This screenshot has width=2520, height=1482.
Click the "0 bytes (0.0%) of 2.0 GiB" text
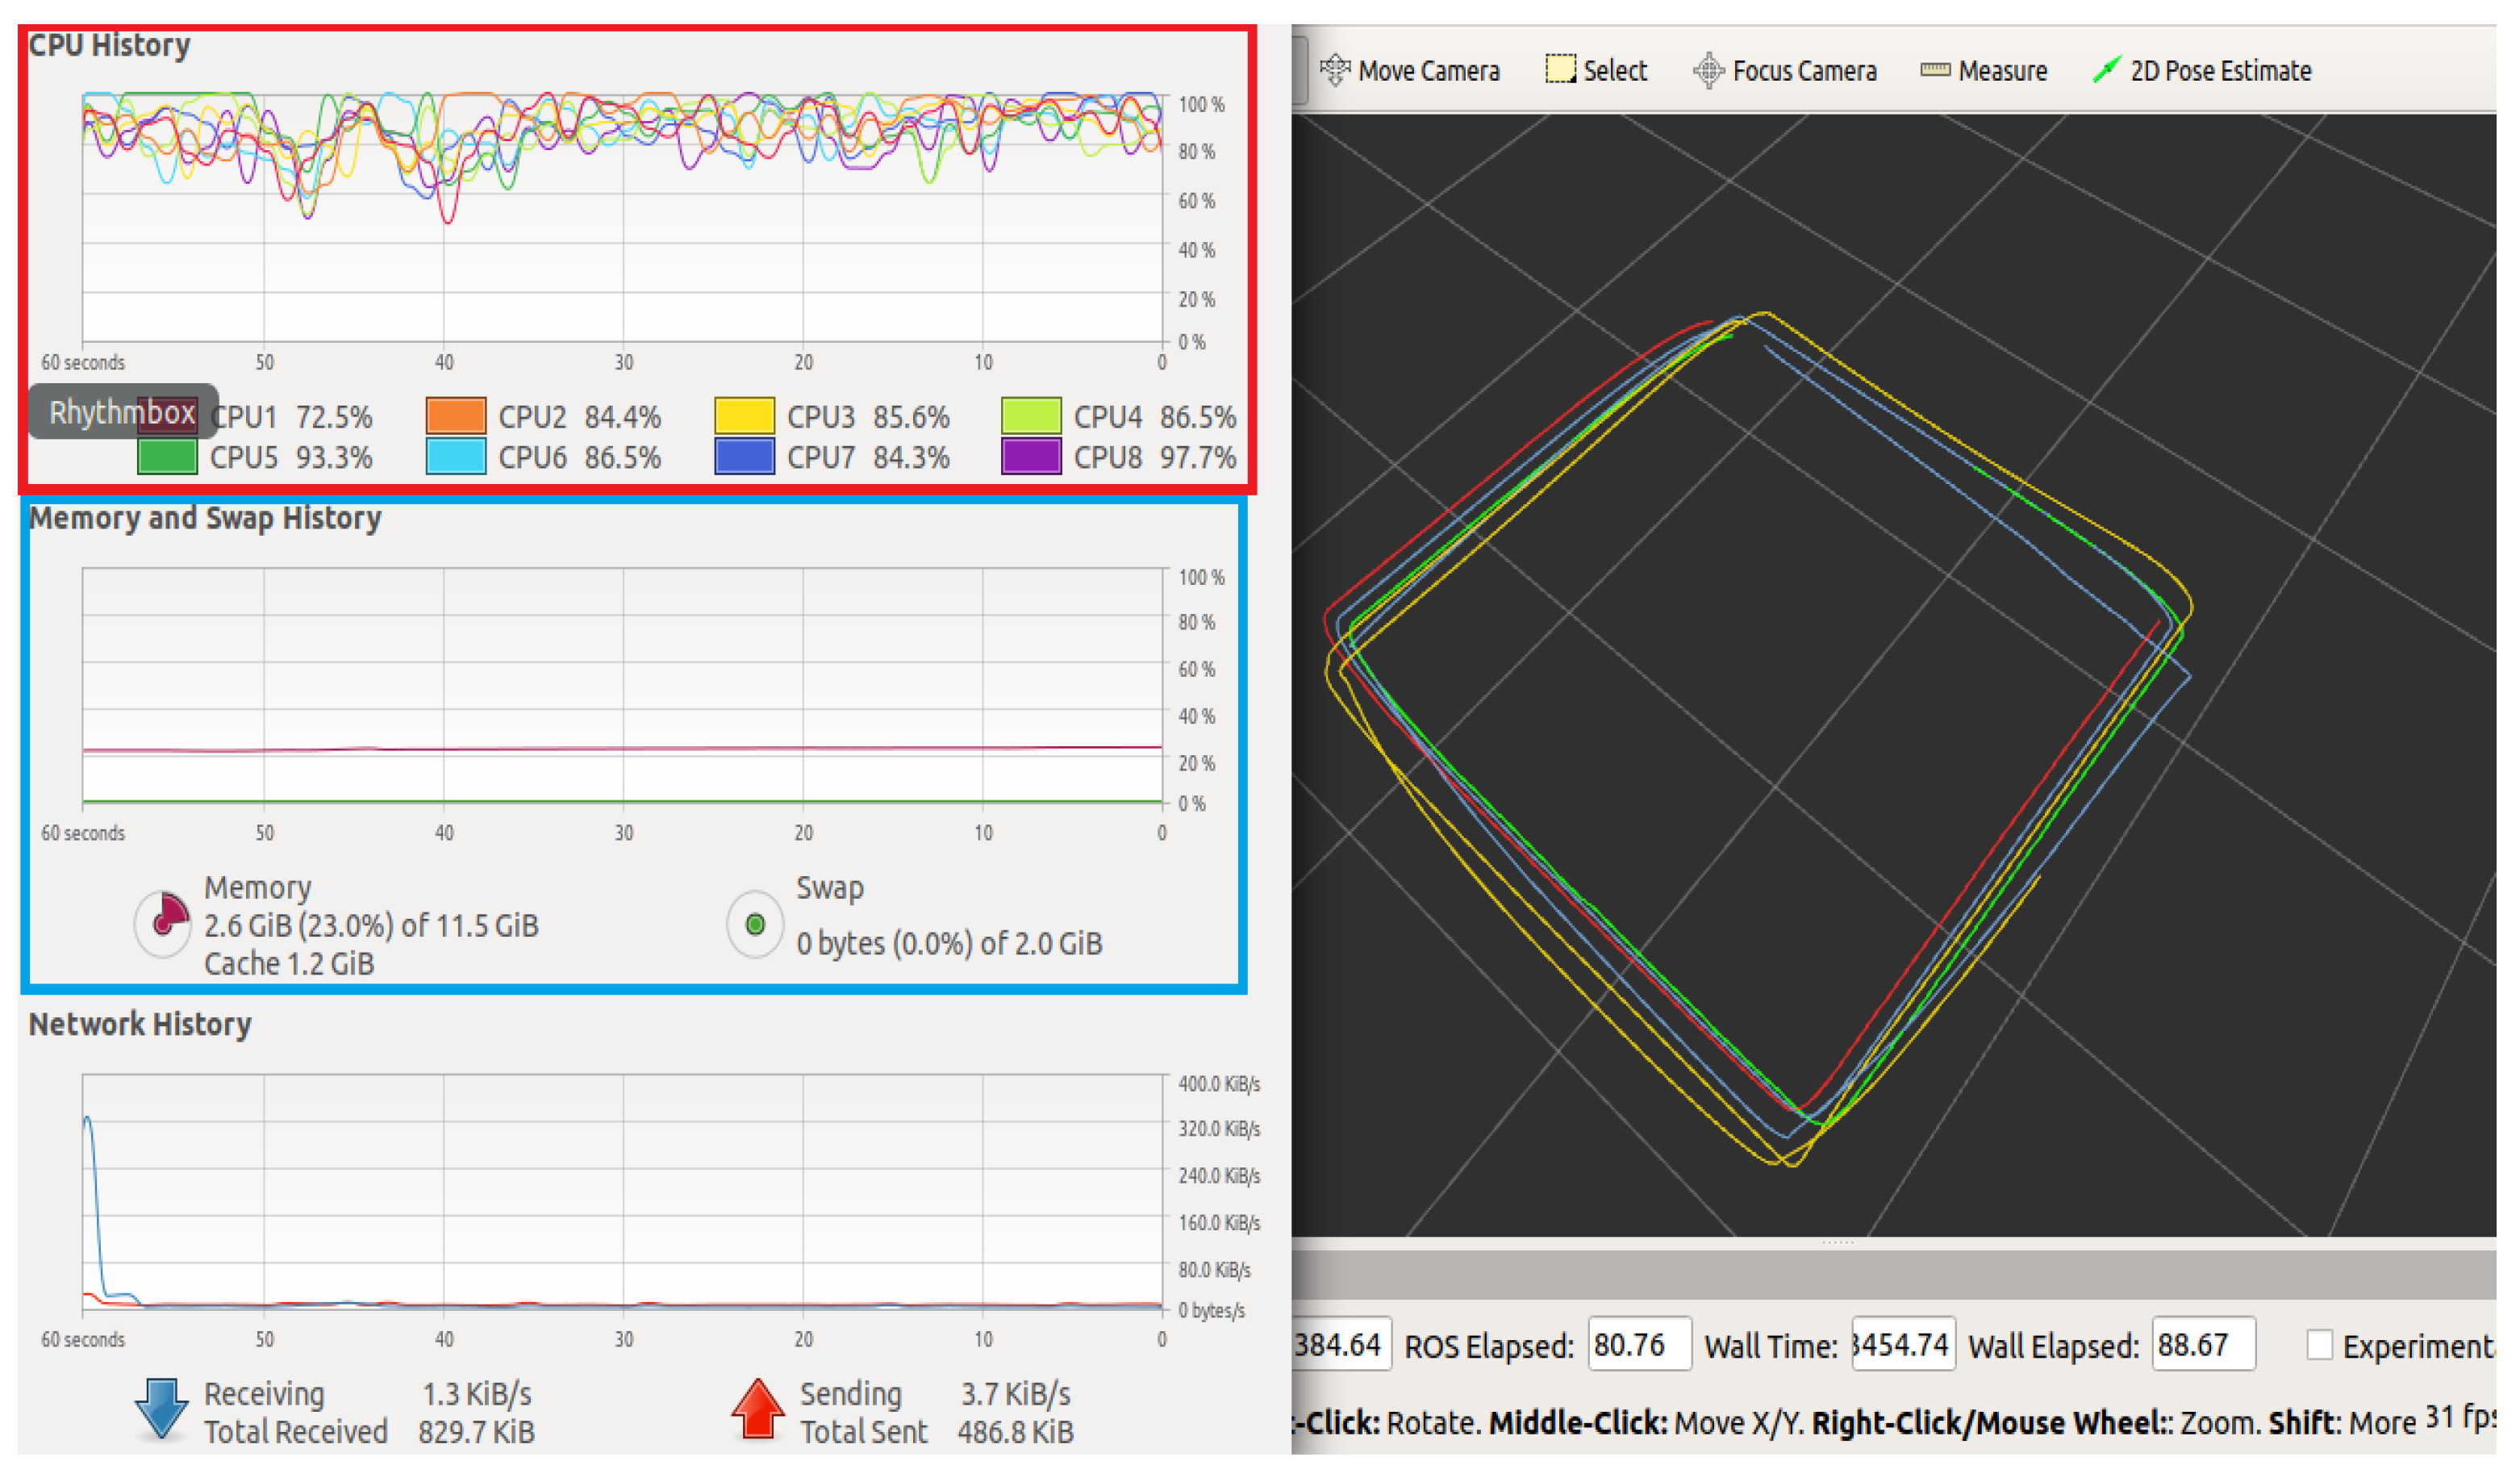(x=949, y=943)
